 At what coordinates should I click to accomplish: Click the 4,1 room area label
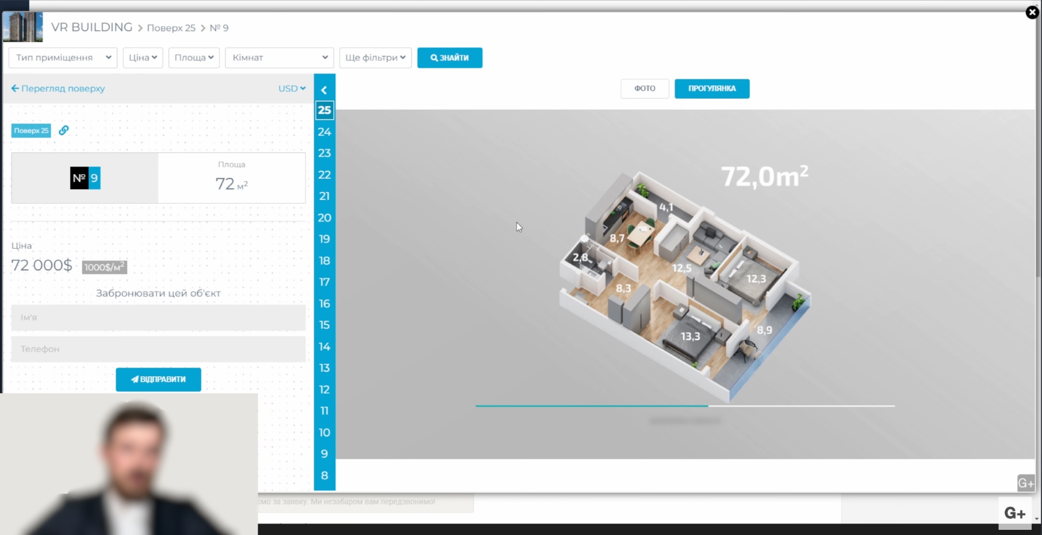(666, 207)
